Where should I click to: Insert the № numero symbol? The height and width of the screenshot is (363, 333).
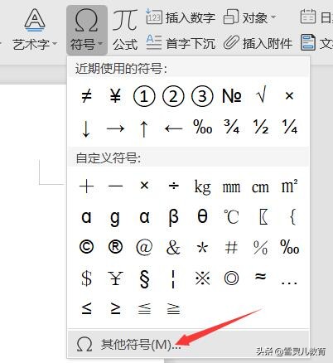[232, 96]
